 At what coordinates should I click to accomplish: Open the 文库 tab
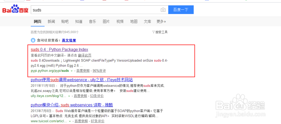(148, 22)
